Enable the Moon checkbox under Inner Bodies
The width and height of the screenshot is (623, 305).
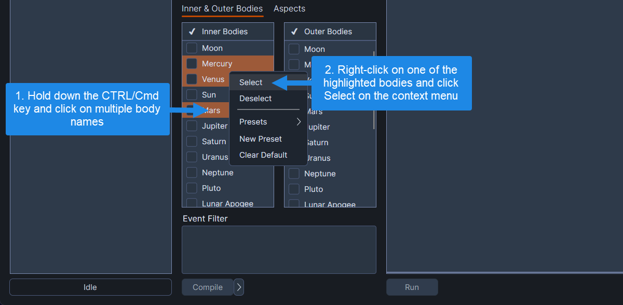click(192, 48)
